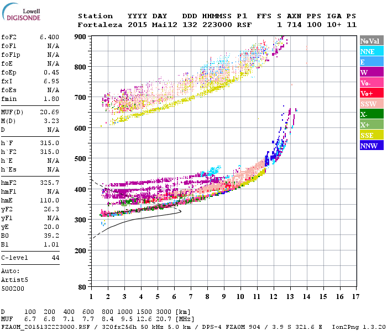The image size is (387, 331).
Task: Click the Lowell Digisonde logo
Action: pyautogui.click(x=21, y=12)
